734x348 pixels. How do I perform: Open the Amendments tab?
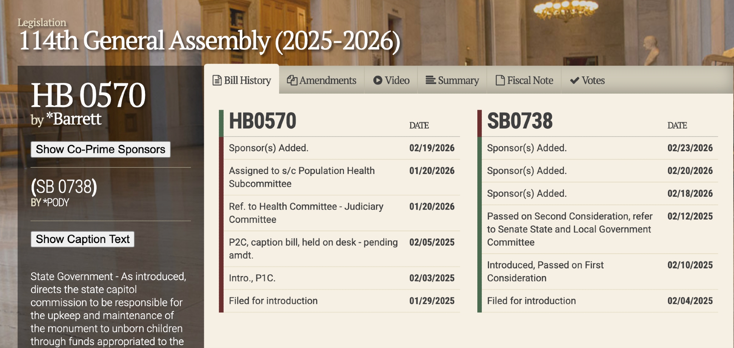[328, 80]
